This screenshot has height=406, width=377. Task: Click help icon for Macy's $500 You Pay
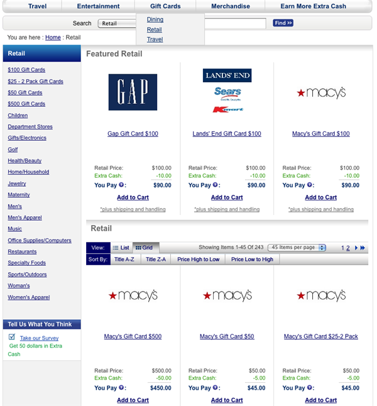[121, 388]
